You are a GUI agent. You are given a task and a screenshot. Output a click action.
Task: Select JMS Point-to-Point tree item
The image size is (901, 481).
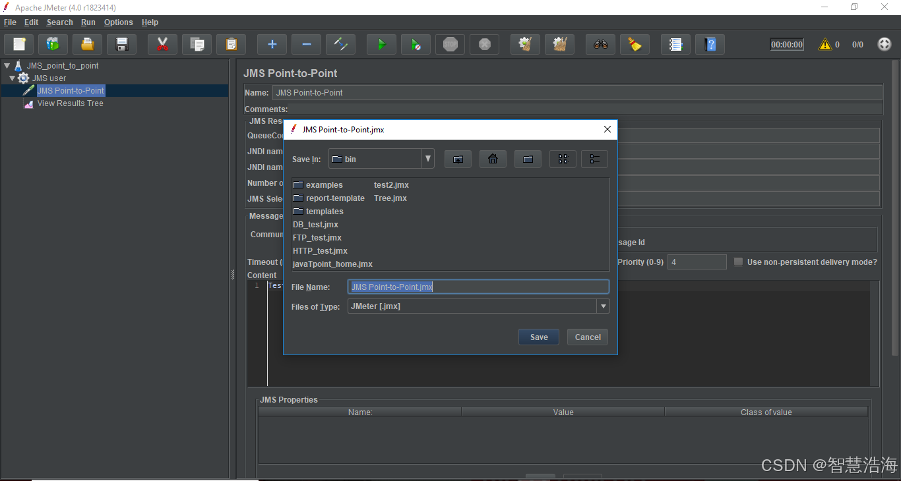pos(71,91)
